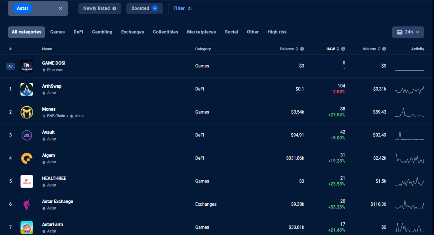
Task: Click the AstarFarm logo
Action: (x=27, y=227)
